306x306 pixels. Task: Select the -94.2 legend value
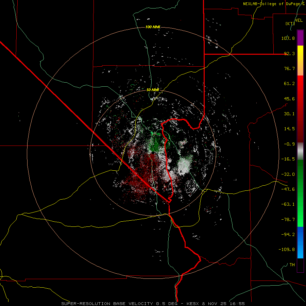click(x=288, y=234)
